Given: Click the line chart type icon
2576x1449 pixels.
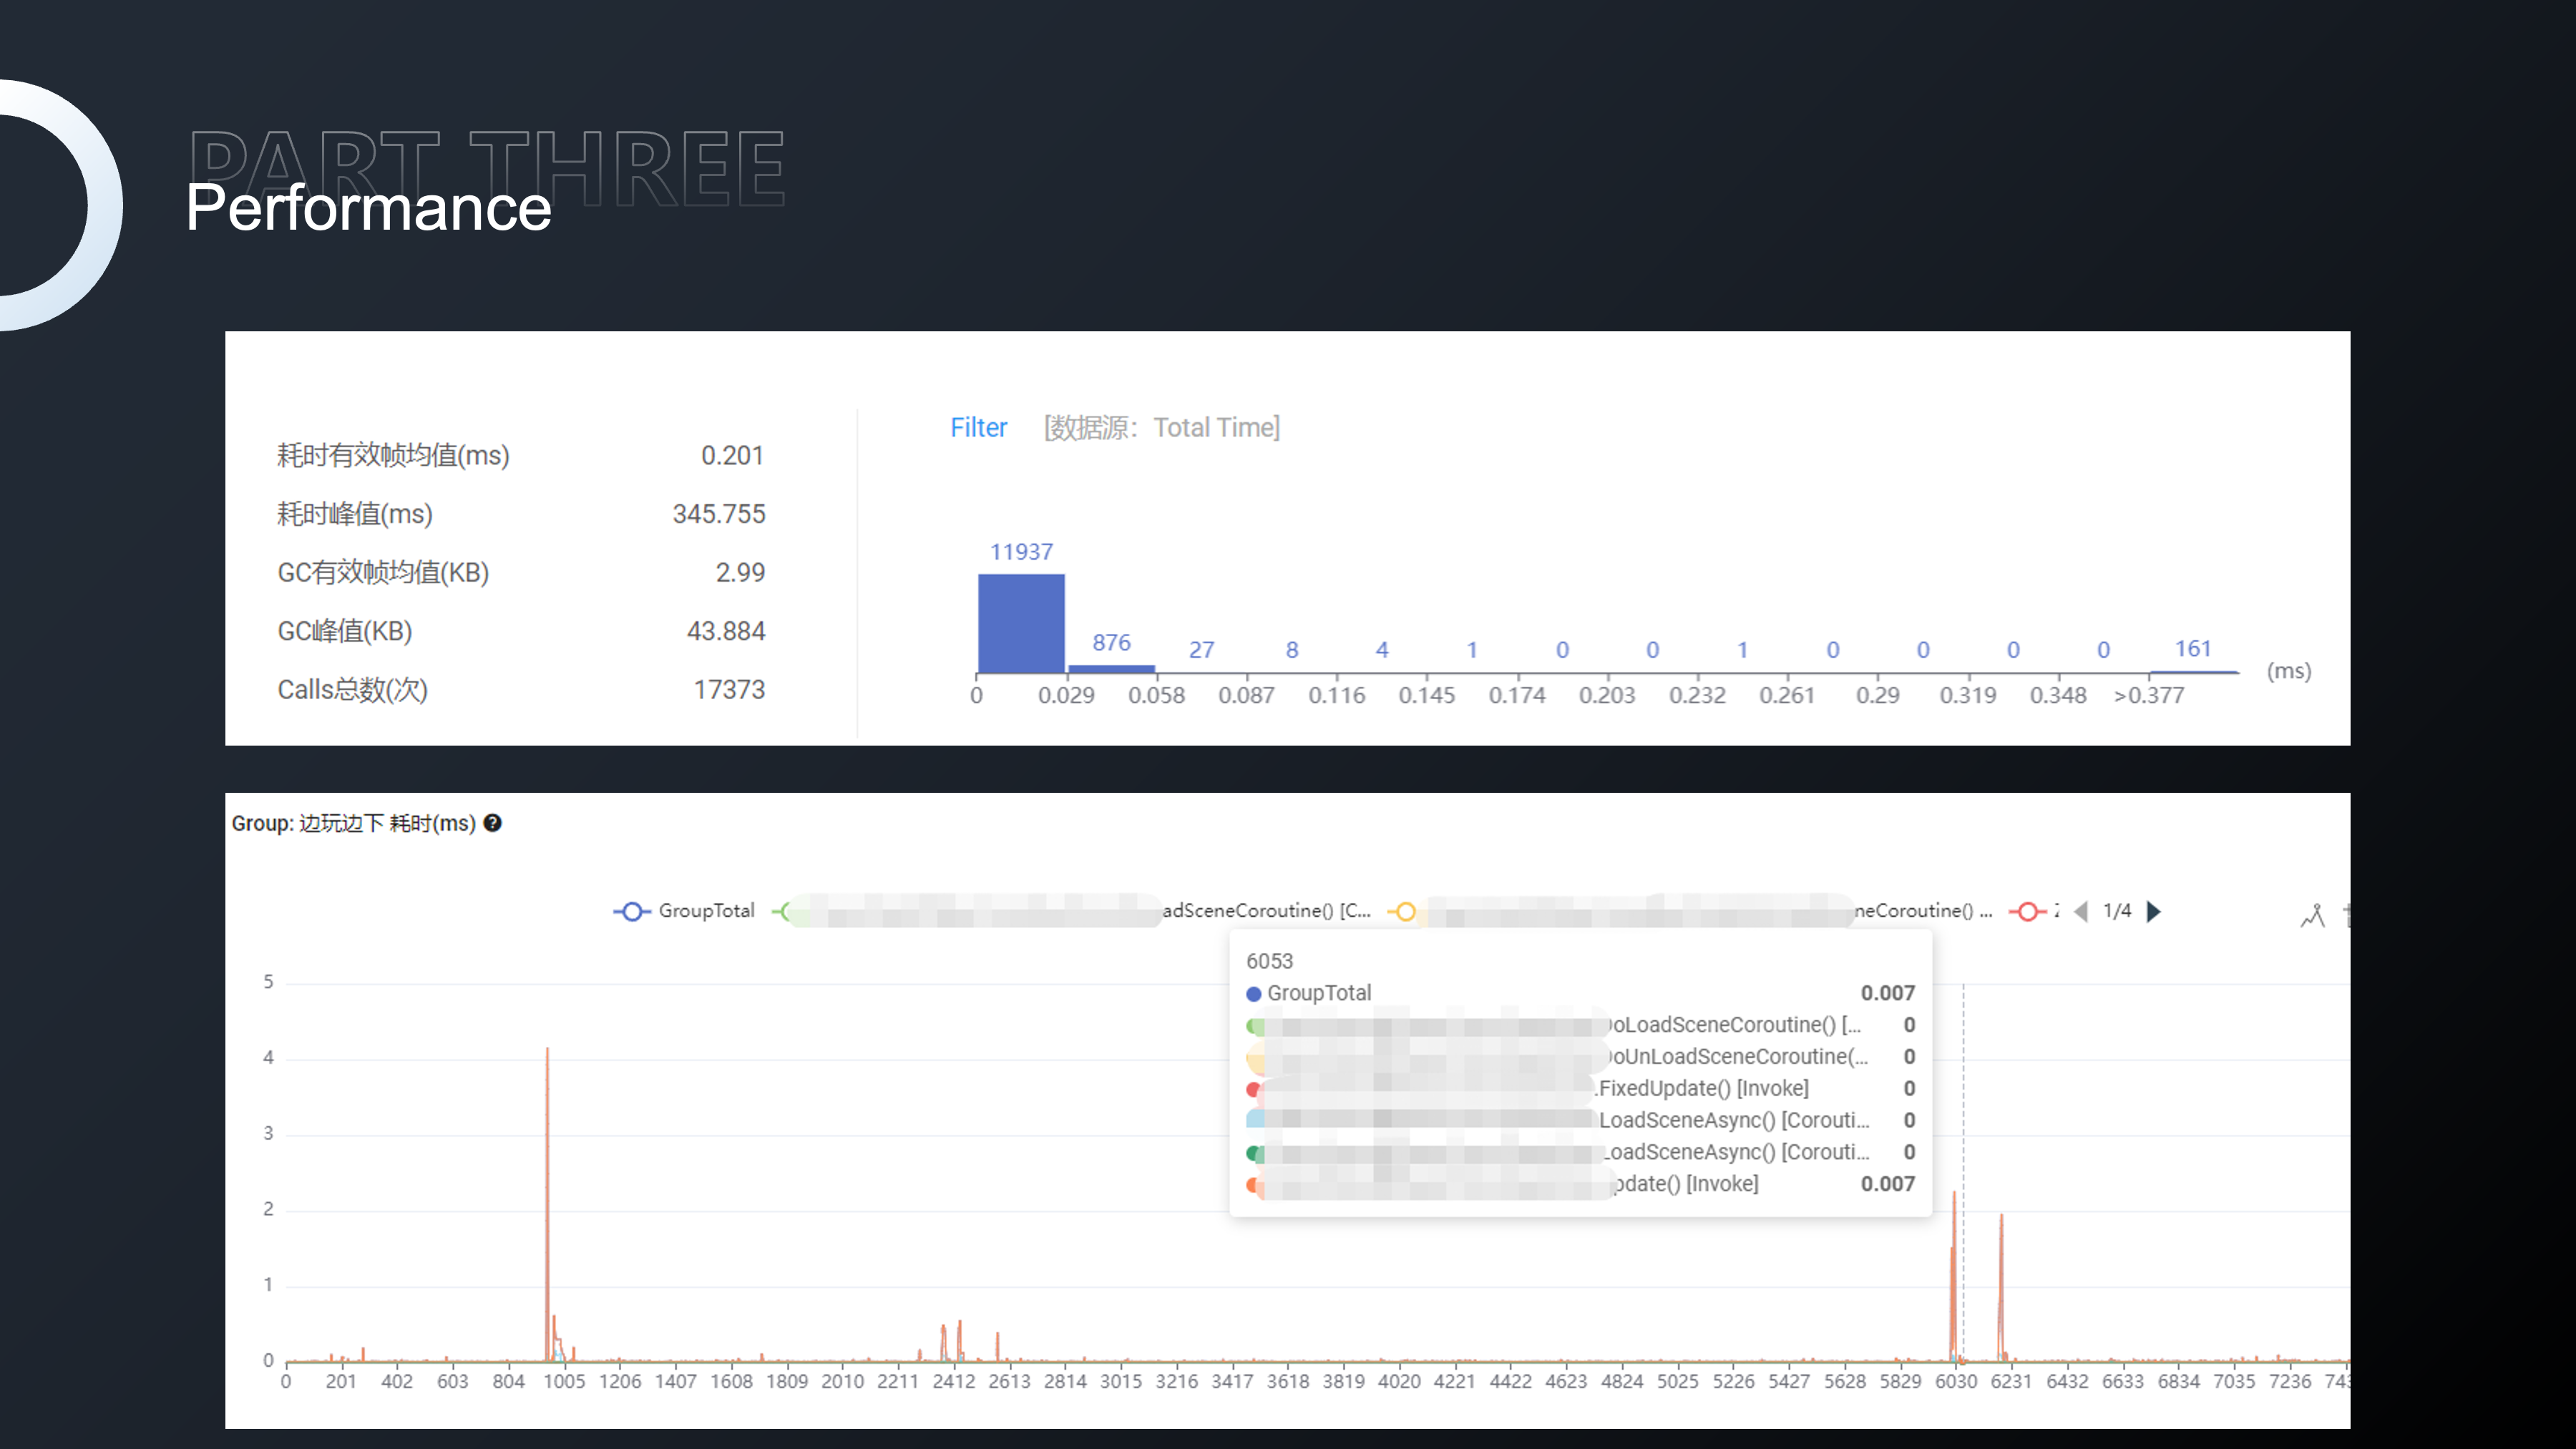Looking at the screenshot, I should tap(2312, 915).
